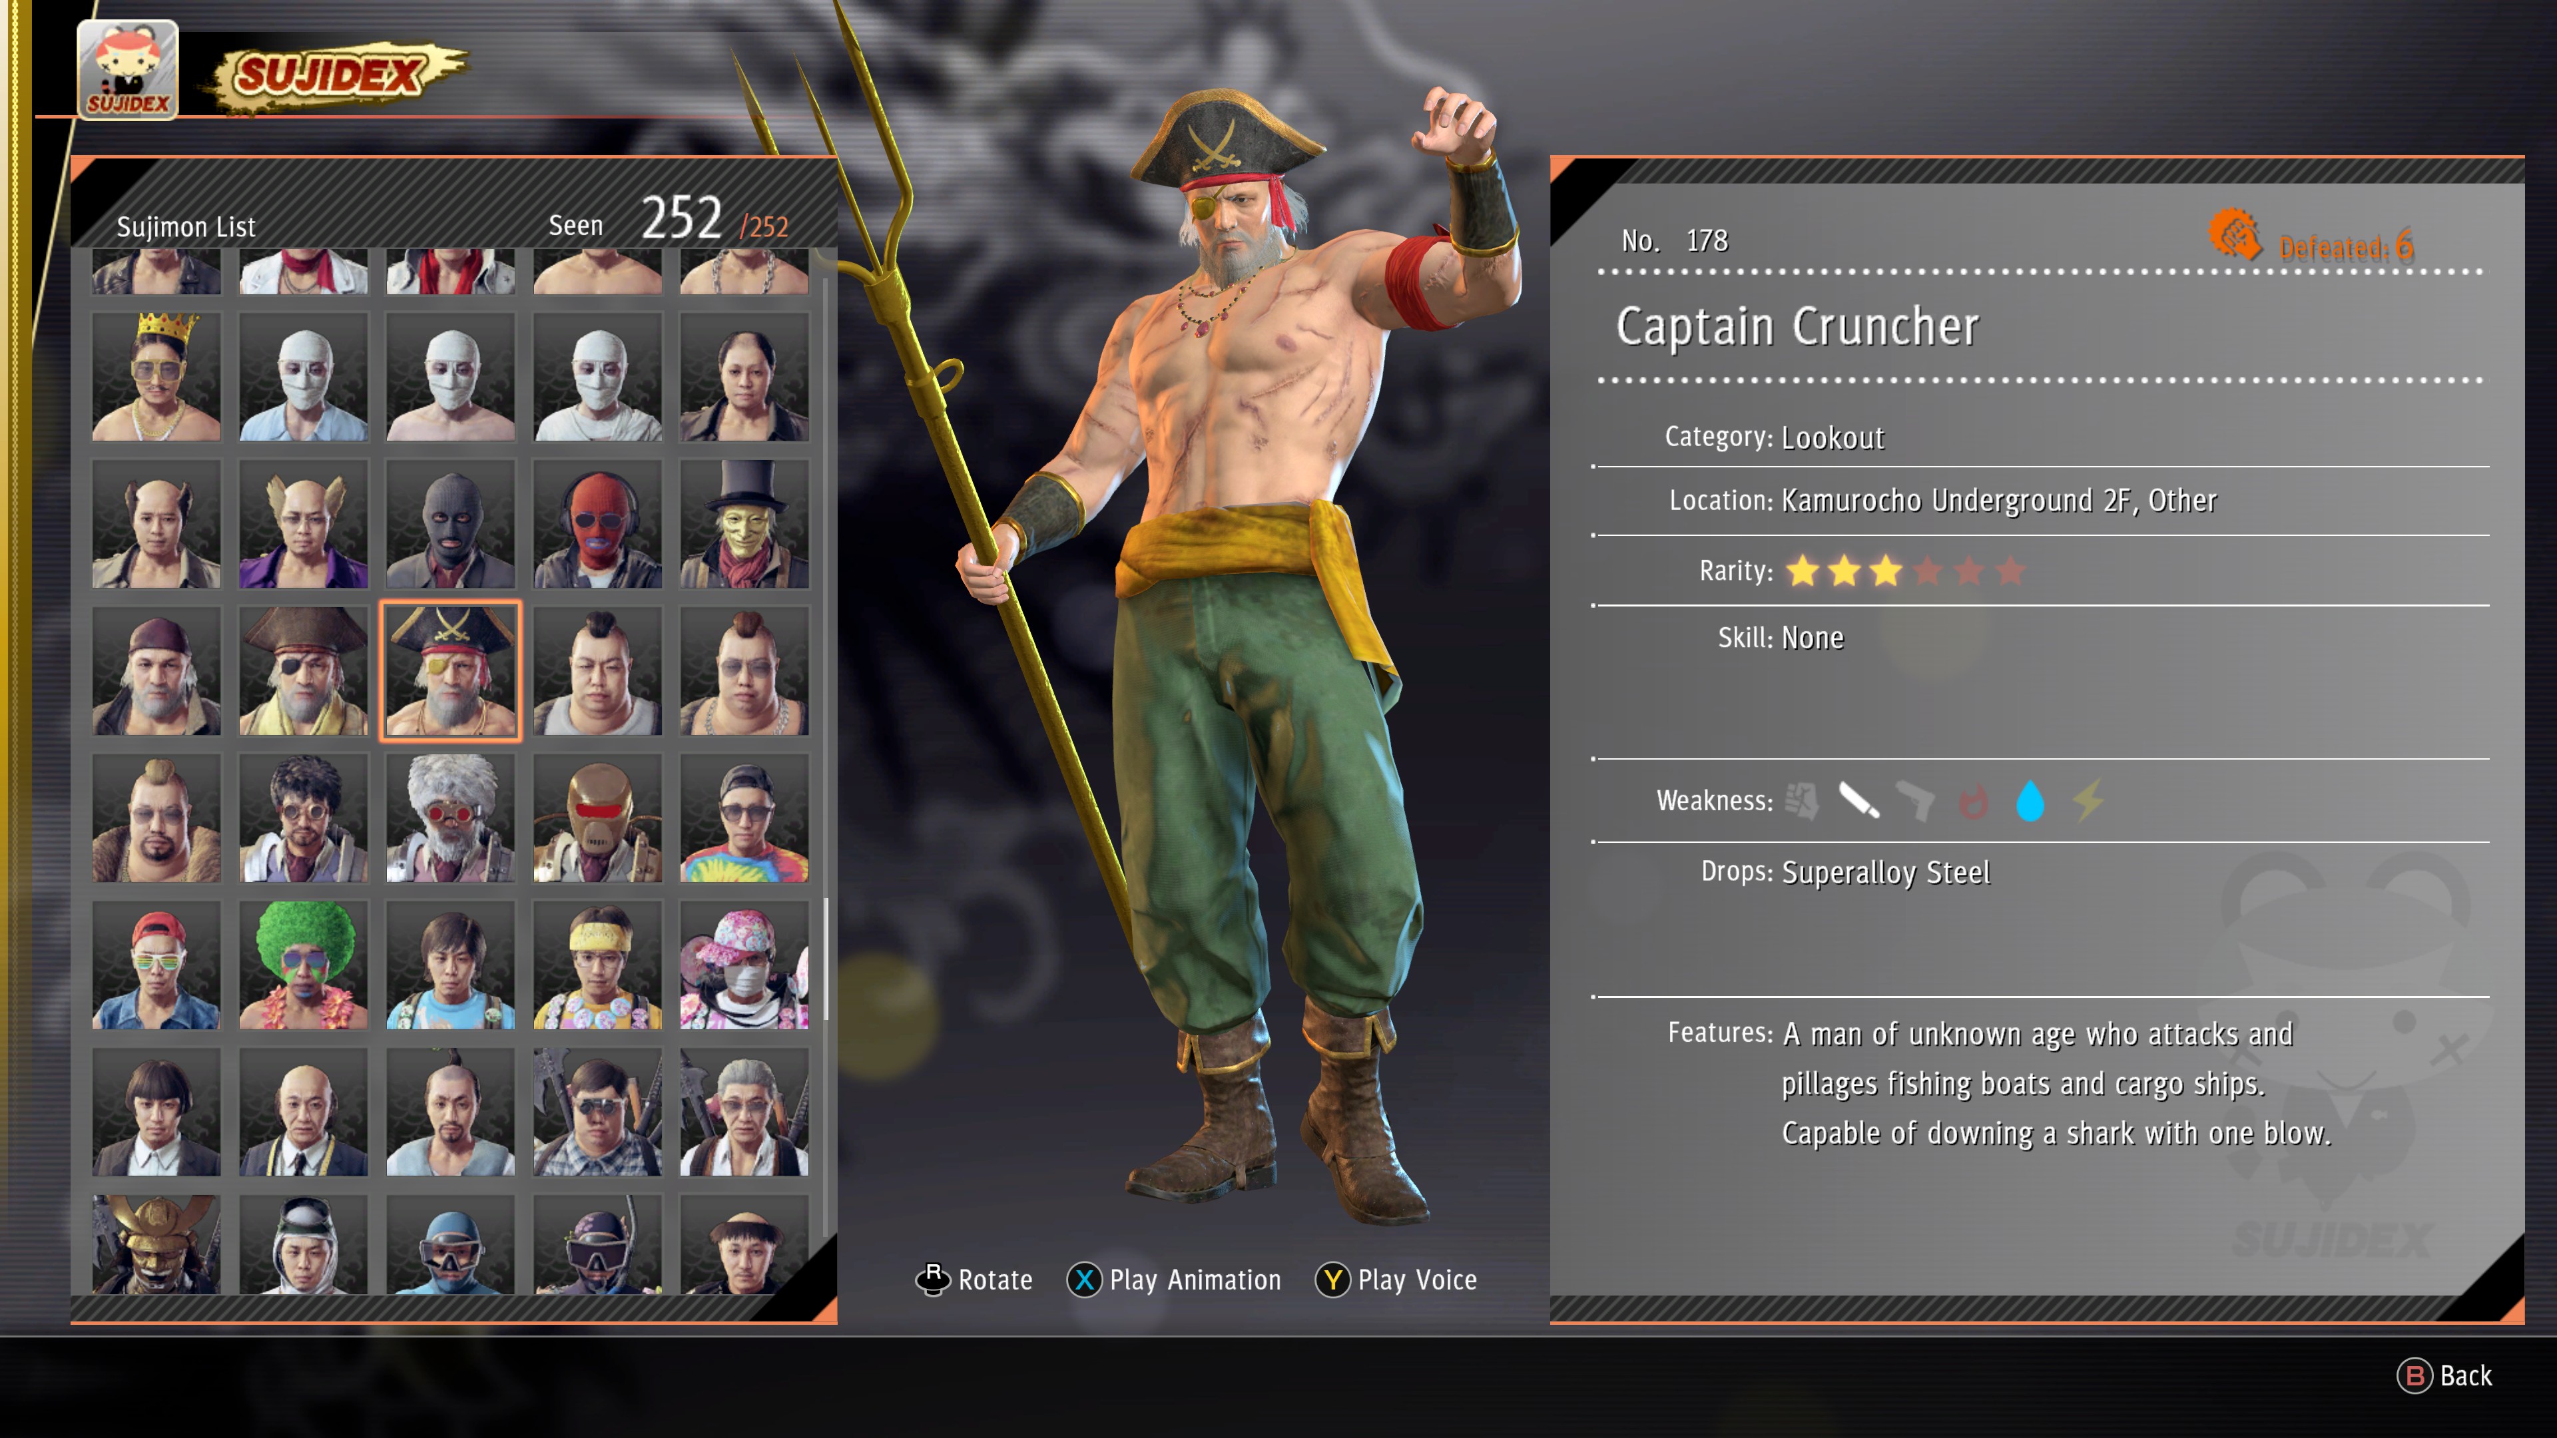Select the red balaclava headphones Sujimon
2557x1438 pixels.
pos(597,523)
